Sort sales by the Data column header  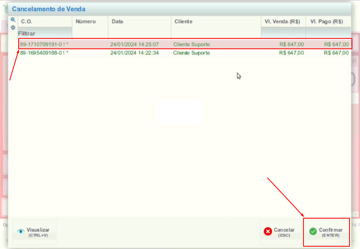pyautogui.click(x=118, y=22)
